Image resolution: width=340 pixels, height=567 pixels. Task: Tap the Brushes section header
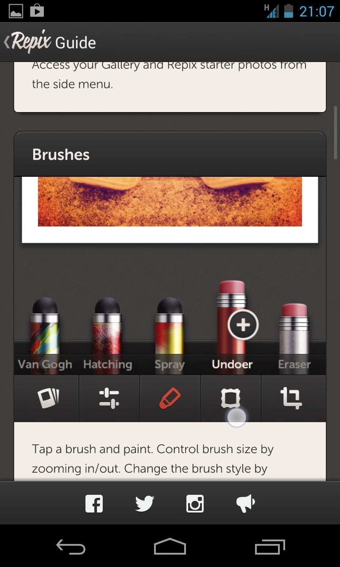coord(170,154)
